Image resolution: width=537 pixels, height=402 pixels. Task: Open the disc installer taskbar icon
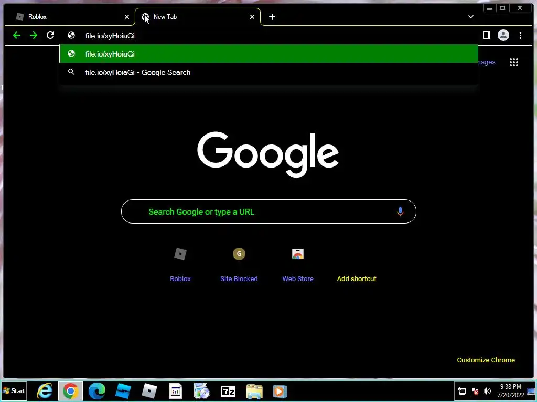click(x=202, y=391)
